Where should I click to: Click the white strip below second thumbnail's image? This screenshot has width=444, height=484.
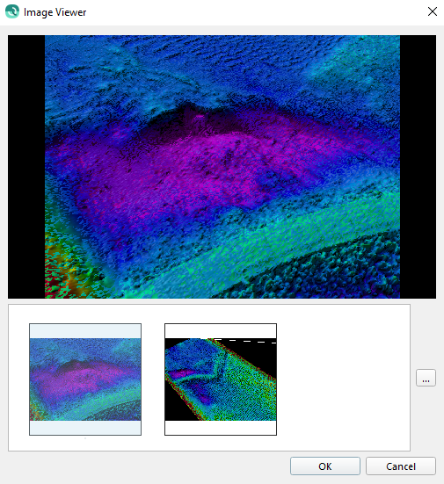point(221,428)
